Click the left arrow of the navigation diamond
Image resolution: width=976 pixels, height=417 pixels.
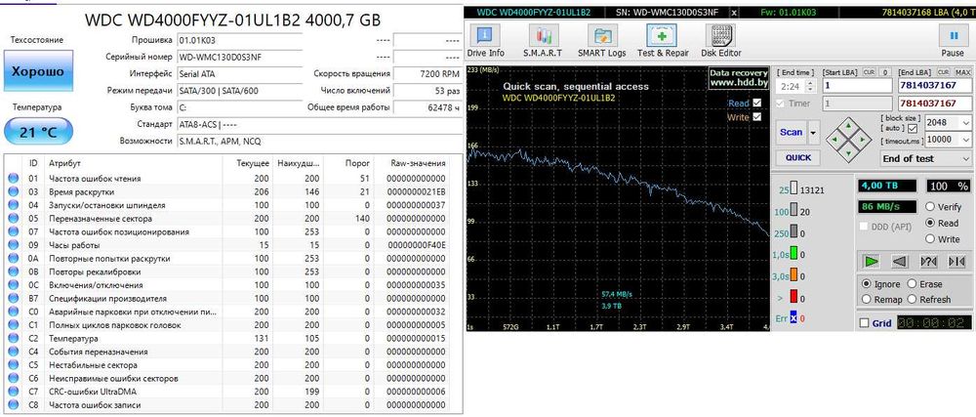pyautogui.click(x=834, y=138)
